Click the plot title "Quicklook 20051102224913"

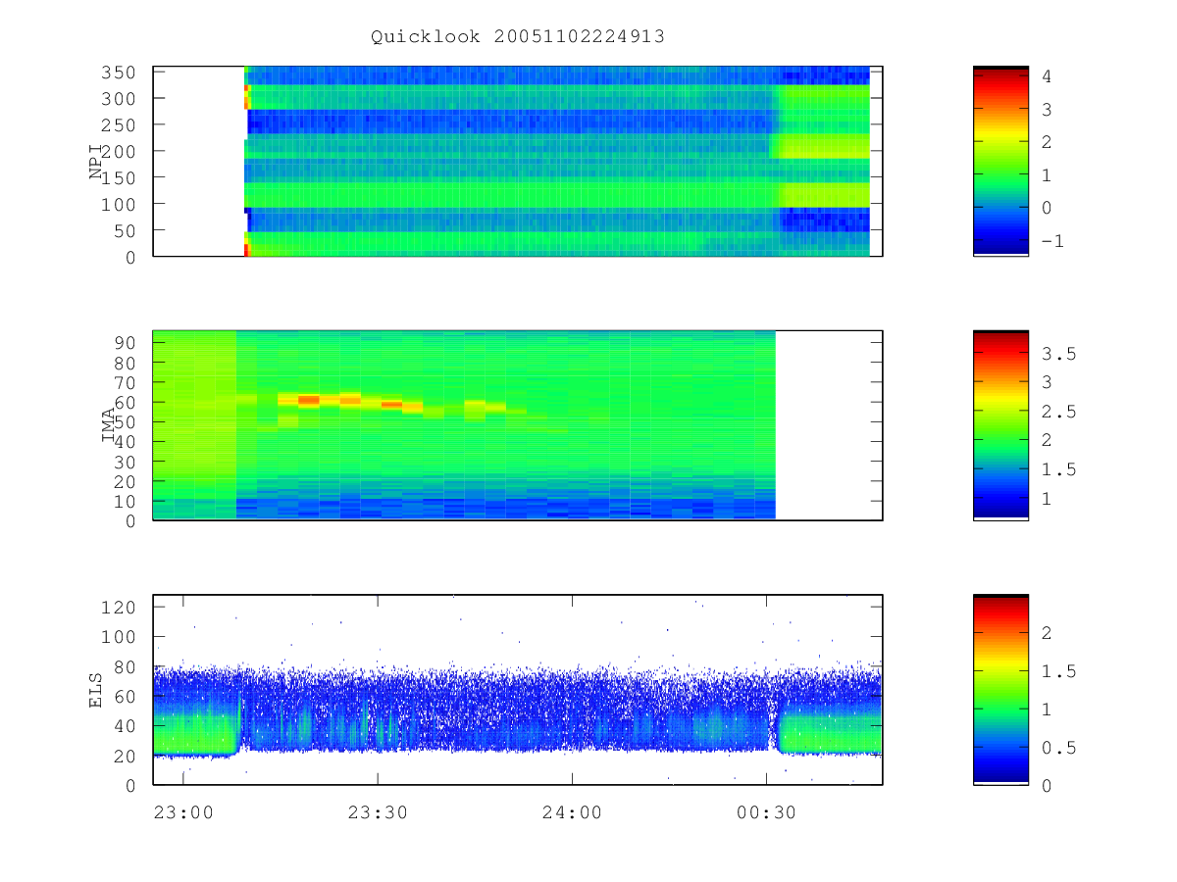click(518, 36)
